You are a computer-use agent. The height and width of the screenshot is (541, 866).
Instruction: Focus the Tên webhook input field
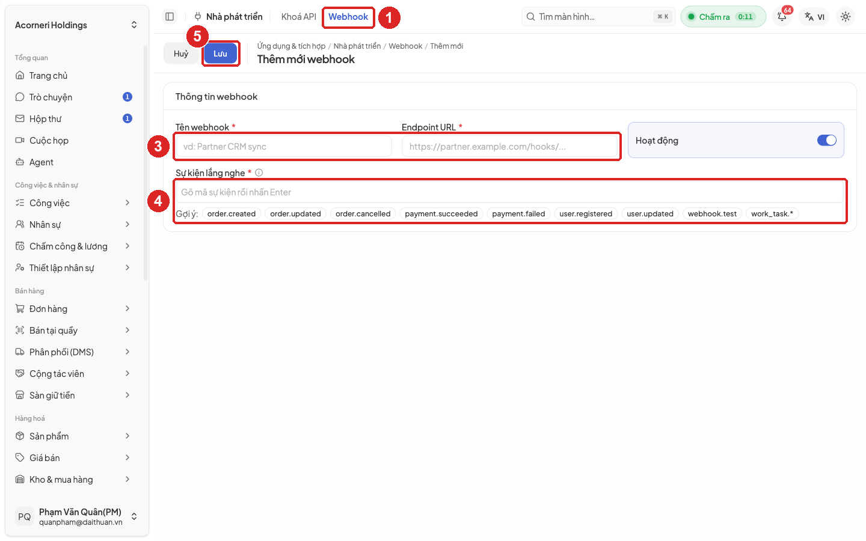pos(284,147)
